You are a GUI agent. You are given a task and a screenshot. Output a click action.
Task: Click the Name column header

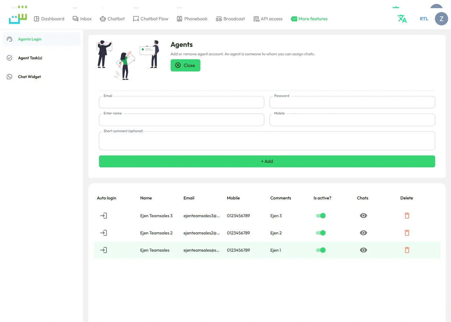(146, 198)
